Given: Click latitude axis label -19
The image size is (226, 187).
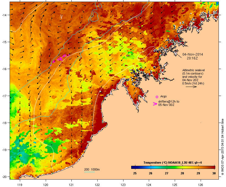Looking at the screenshot, I should pyautogui.click(x=4, y=150).
